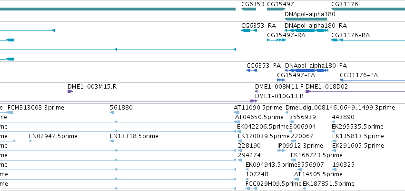Click the 561880 feature label

(x=121, y=108)
